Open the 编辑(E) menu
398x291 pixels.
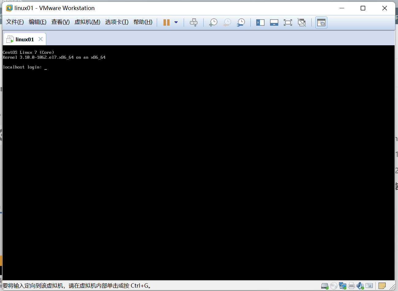click(38, 22)
